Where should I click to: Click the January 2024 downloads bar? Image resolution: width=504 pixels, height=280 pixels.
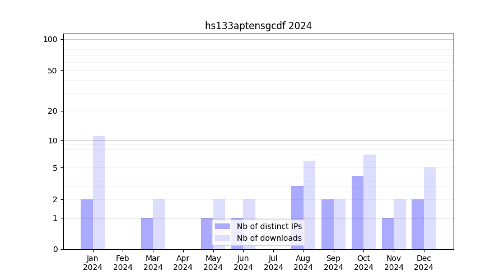[99, 193]
